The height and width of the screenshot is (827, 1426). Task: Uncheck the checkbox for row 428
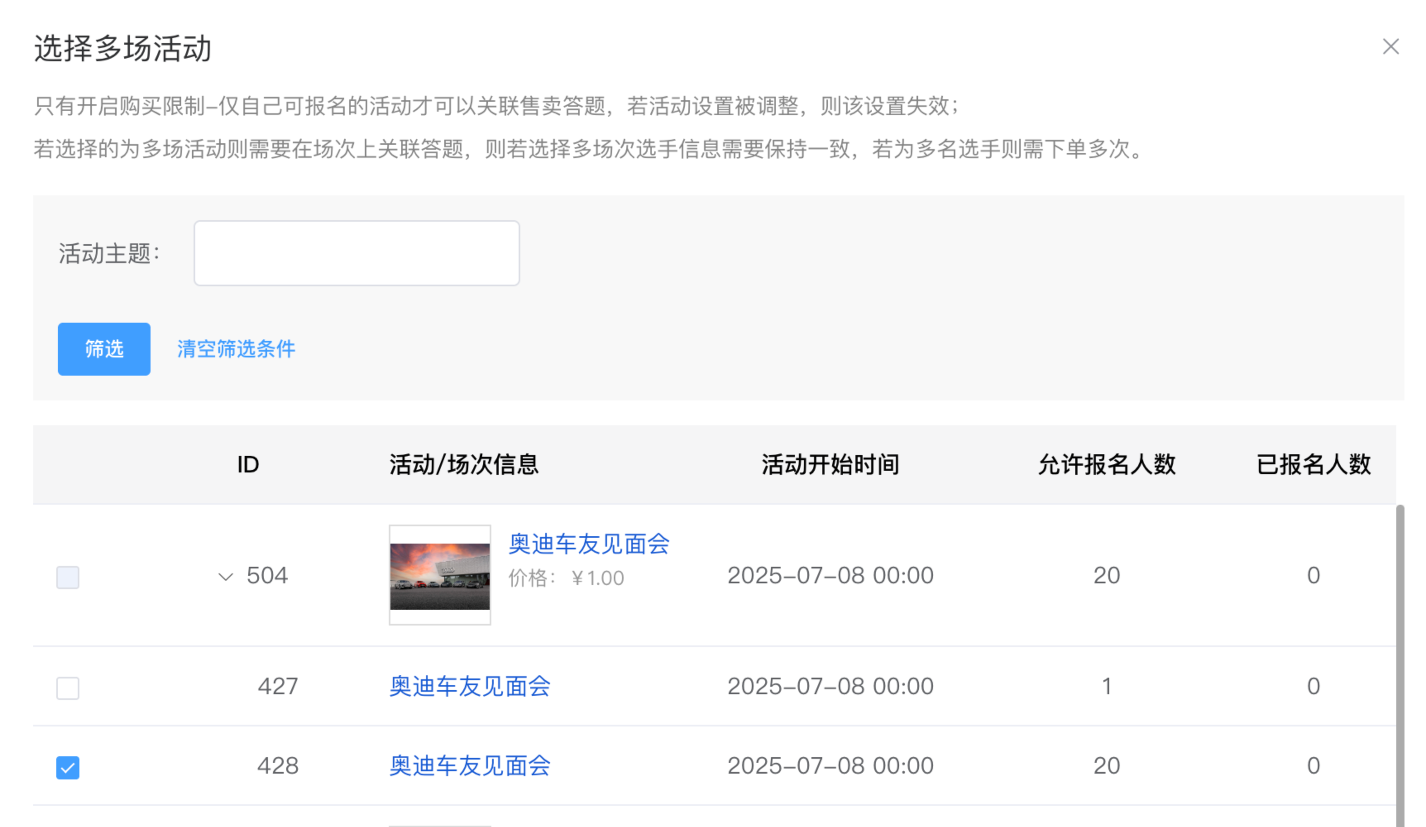pos(68,767)
